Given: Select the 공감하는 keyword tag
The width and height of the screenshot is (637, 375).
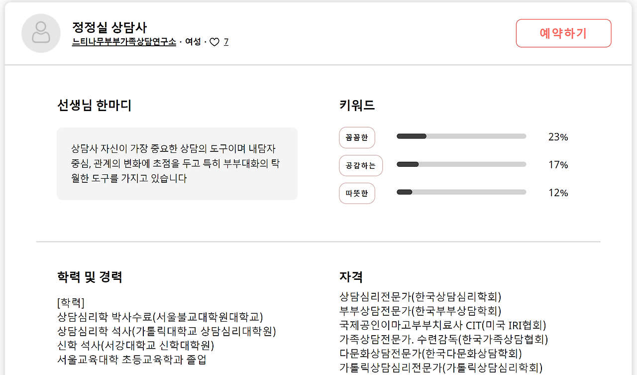Looking at the screenshot, I should 361,165.
